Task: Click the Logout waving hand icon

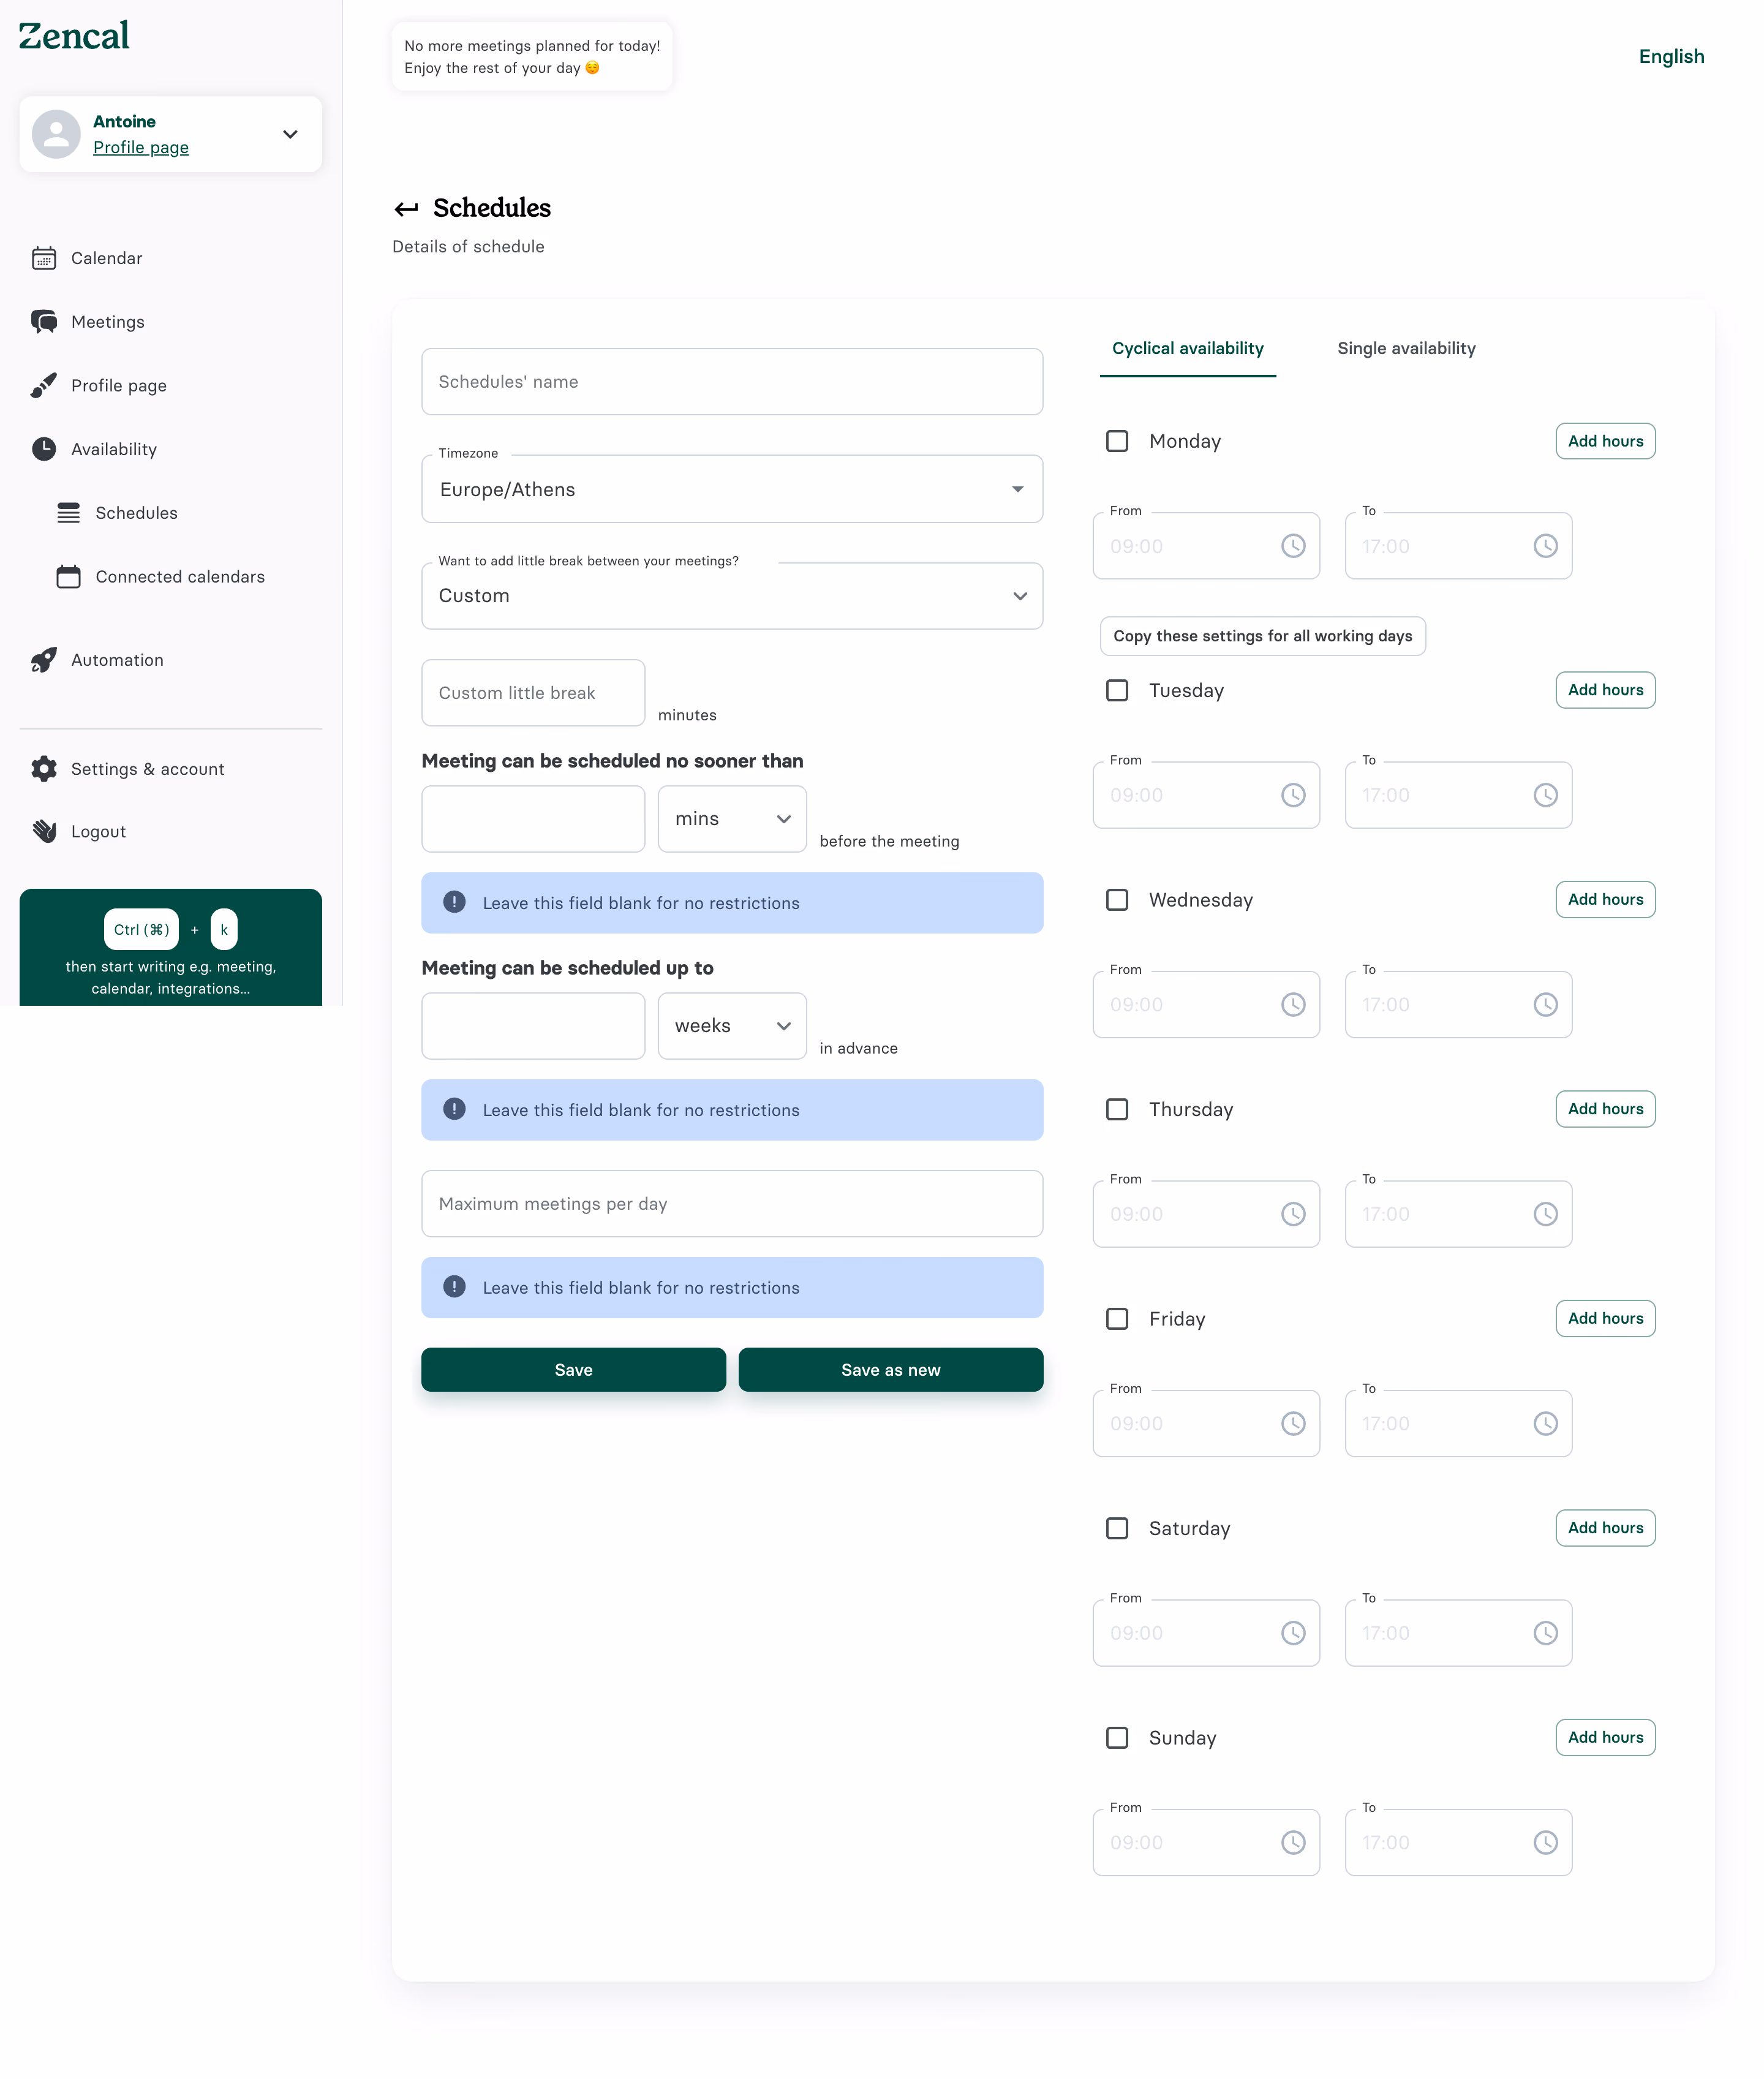Action: (44, 831)
